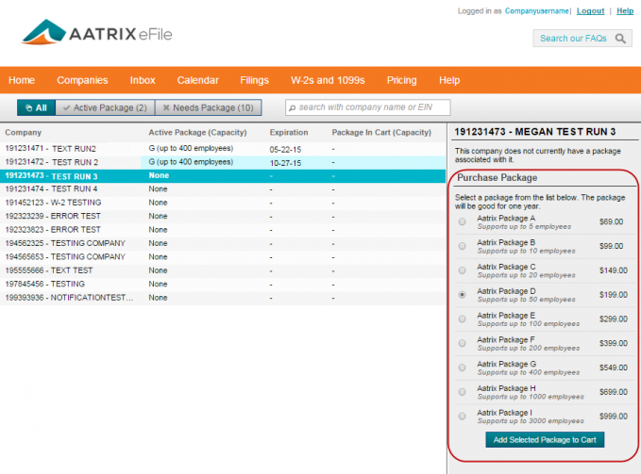This screenshot has width=641, height=474.
Task: Select row 191231474 - TEST RUN 4
Action: [x=223, y=189]
